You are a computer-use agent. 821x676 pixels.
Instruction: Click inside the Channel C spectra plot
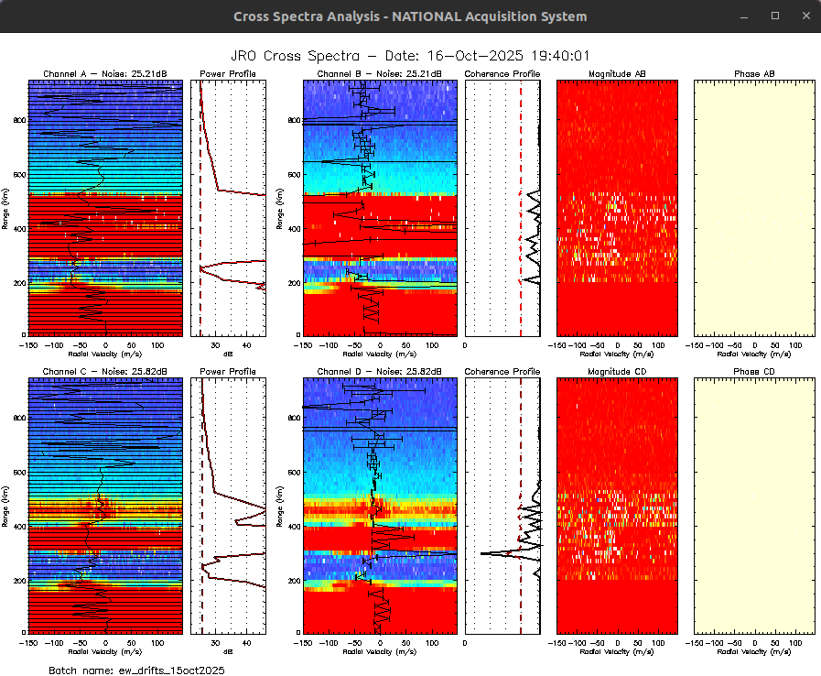click(105, 506)
